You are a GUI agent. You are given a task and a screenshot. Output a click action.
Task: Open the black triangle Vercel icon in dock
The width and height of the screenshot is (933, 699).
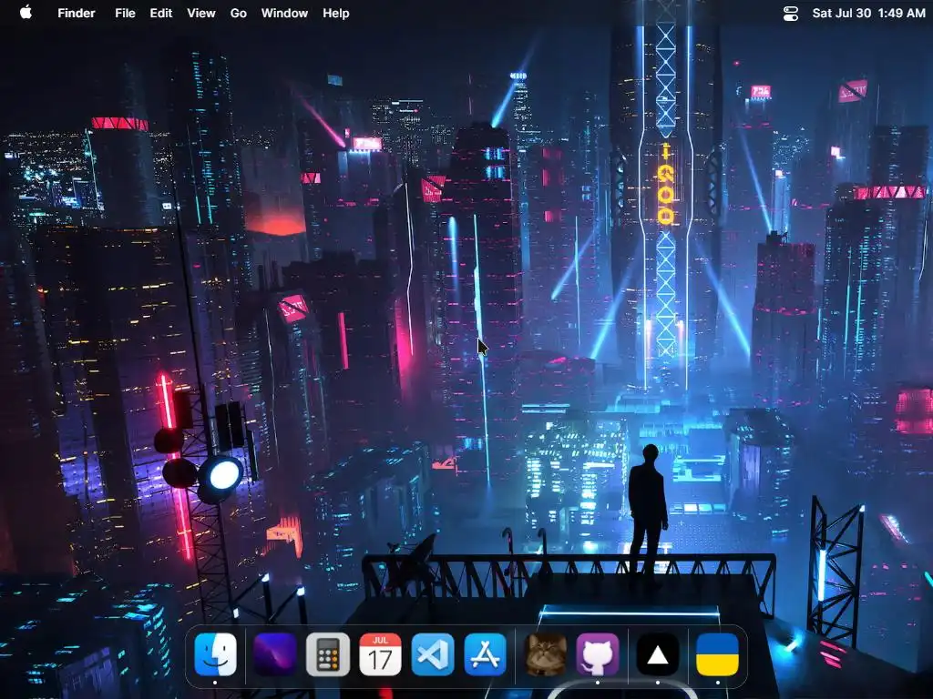pyautogui.click(x=658, y=654)
